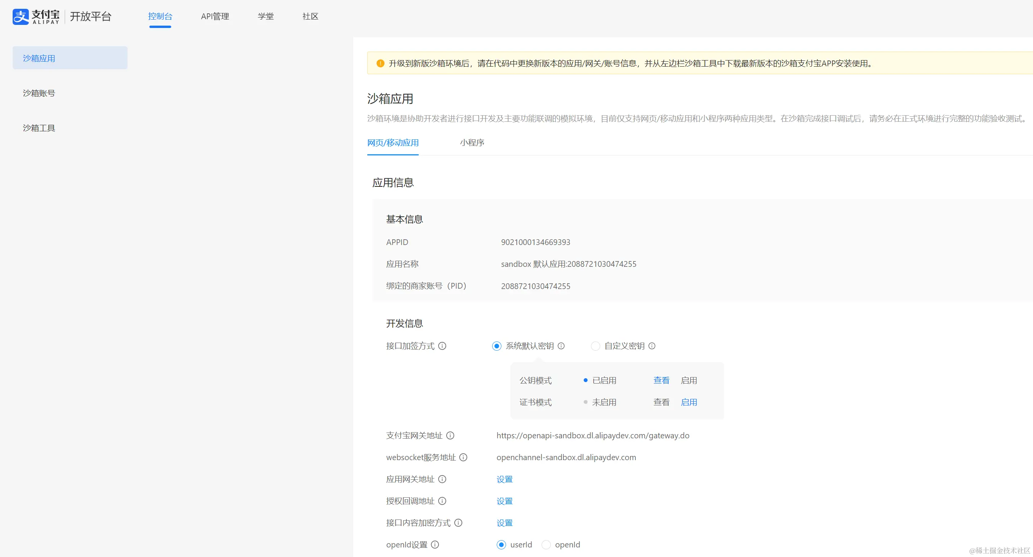Click the 应用名称 value sandbox 默认应用
This screenshot has height=557, width=1033.
point(568,264)
